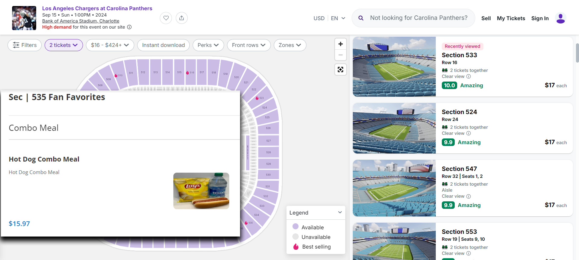Select the Section 533 ticket listing

pos(463,67)
